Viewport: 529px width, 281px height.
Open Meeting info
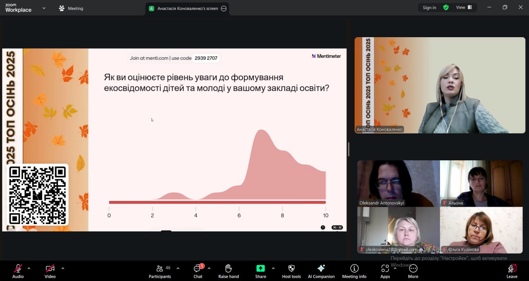coord(354,271)
